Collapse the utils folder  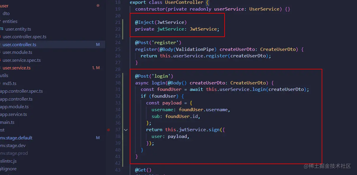4,76
